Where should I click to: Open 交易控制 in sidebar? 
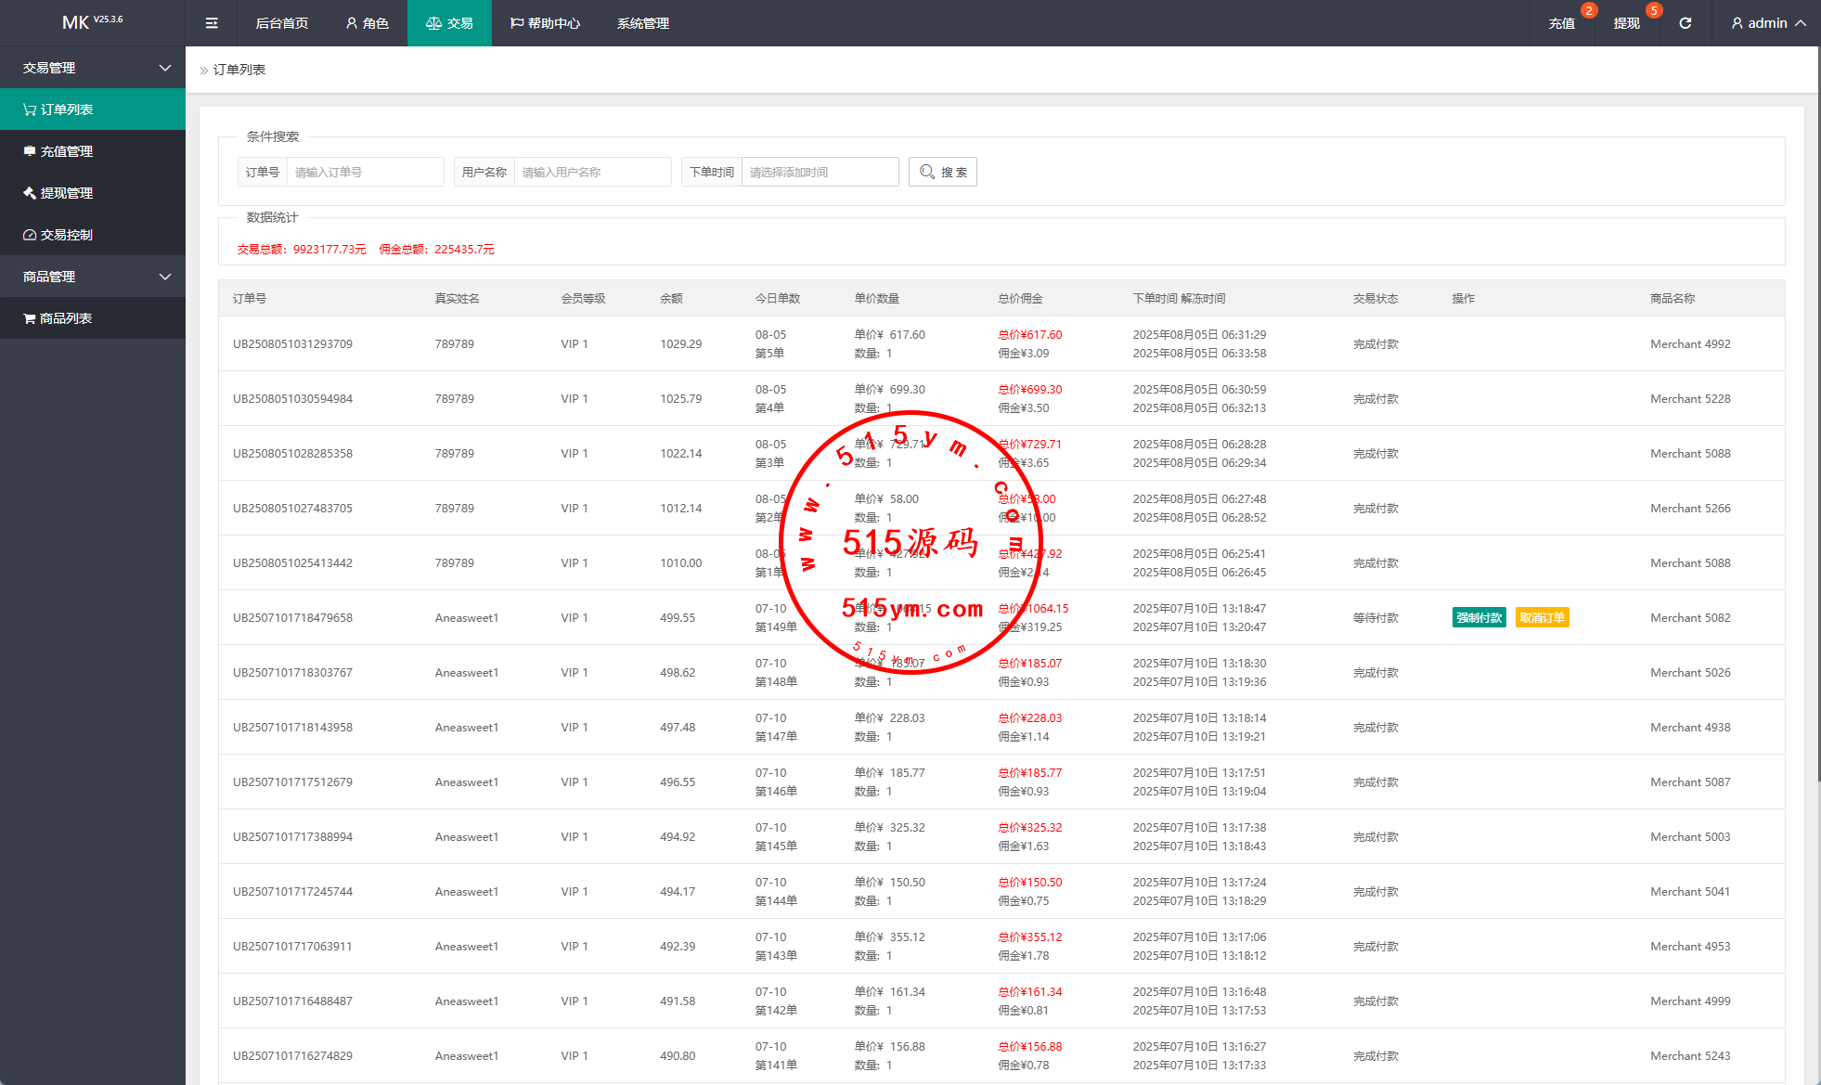[x=67, y=235]
